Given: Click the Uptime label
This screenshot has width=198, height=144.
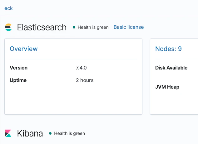Looking at the screenshot, I should [18, 80].
